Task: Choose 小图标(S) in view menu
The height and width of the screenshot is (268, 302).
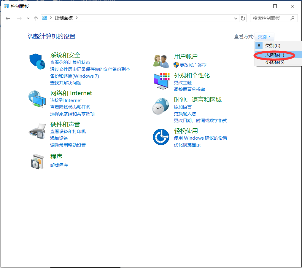Action: click(x=275, y=62)
